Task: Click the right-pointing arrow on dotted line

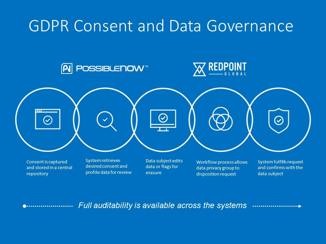Action: 300,205
